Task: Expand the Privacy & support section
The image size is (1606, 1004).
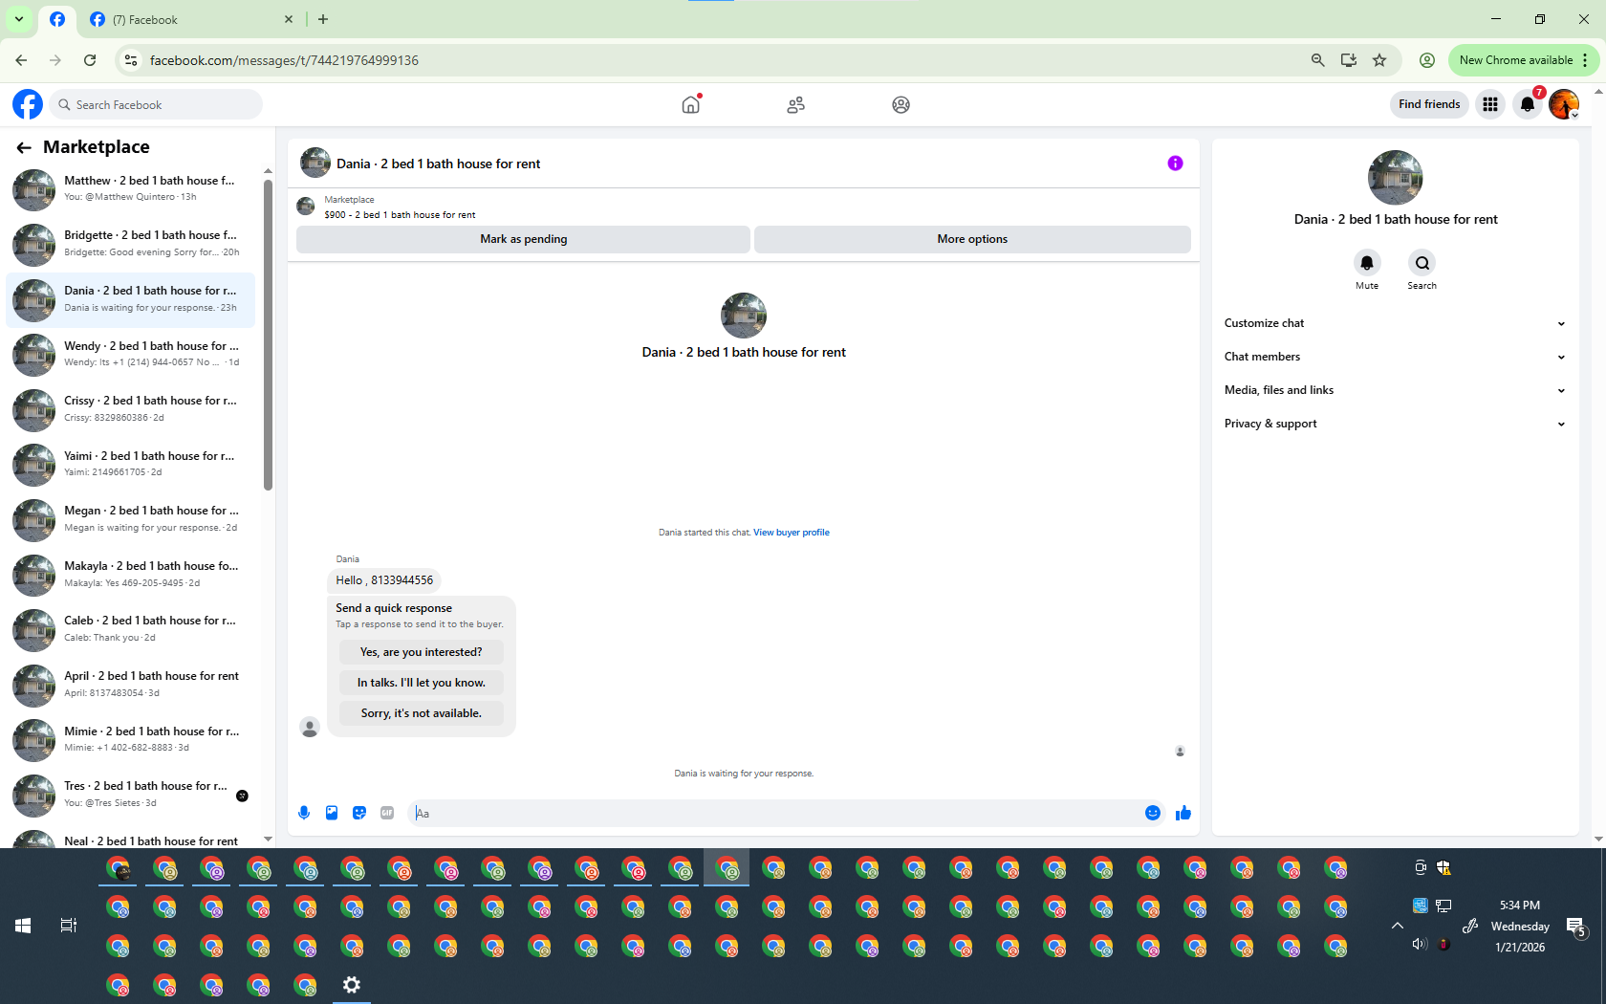Action: pyautogui.click(x=1395, y=424)
